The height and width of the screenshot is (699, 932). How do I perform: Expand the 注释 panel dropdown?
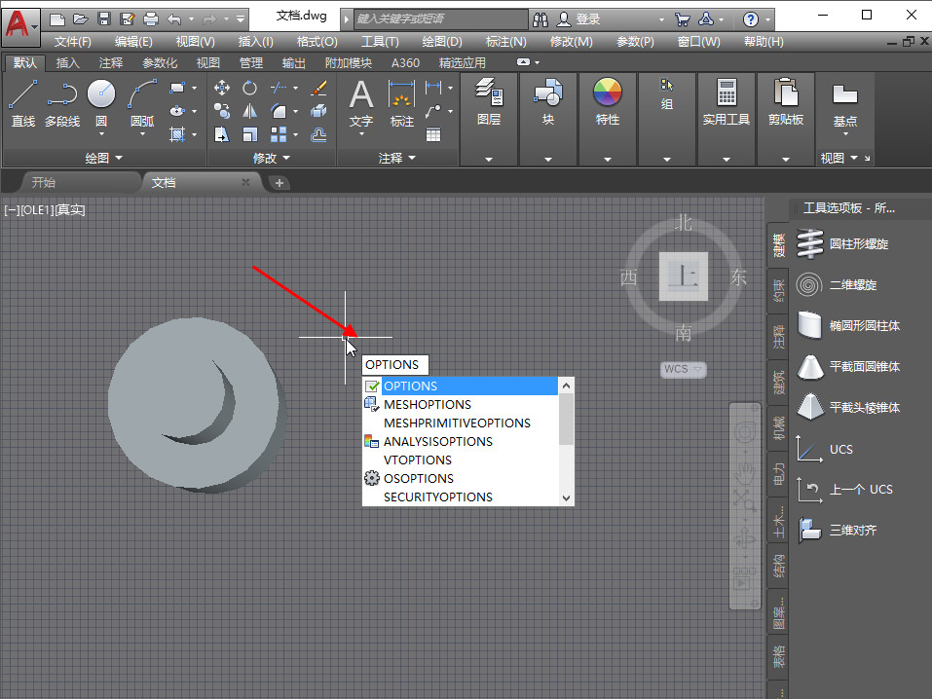(397, 158)
